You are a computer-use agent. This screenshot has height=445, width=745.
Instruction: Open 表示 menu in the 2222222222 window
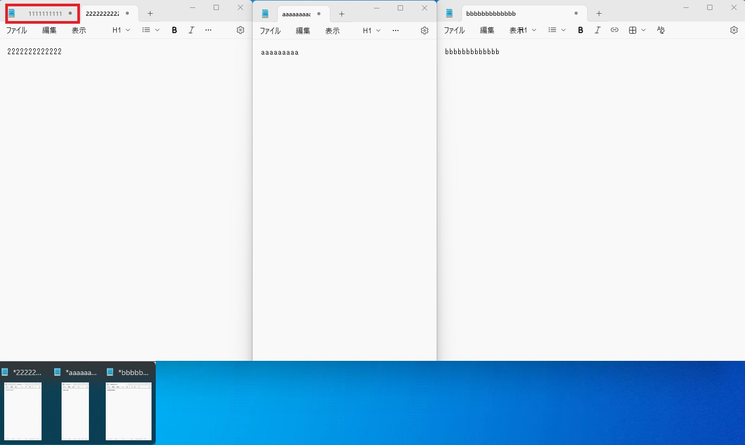pos(79,31)
